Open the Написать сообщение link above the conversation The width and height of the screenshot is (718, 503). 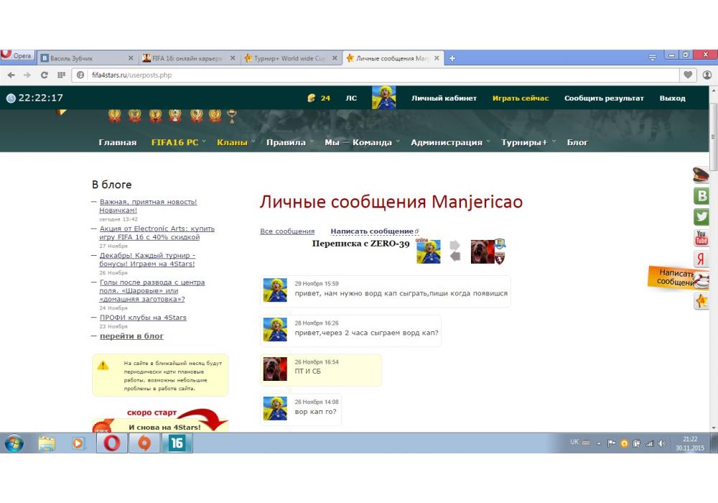372,231
